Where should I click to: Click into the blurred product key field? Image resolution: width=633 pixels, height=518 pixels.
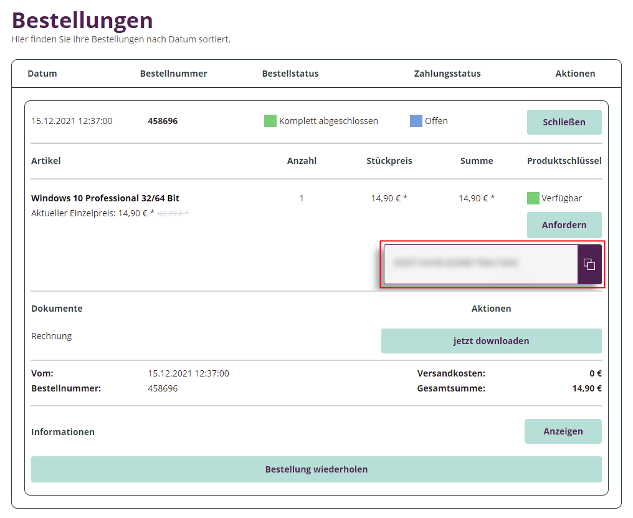[481, 264]
